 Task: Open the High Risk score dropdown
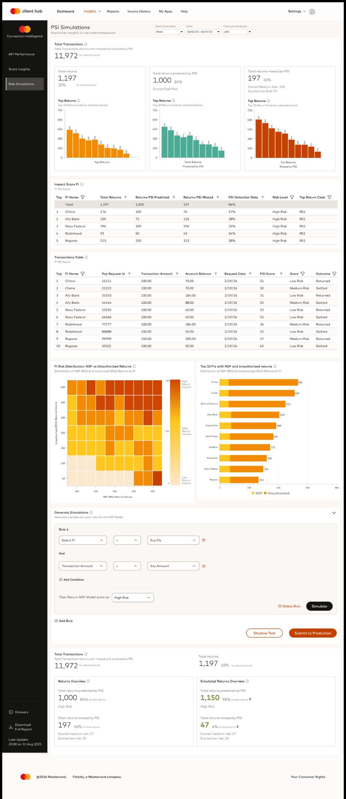tap(133, 598)
